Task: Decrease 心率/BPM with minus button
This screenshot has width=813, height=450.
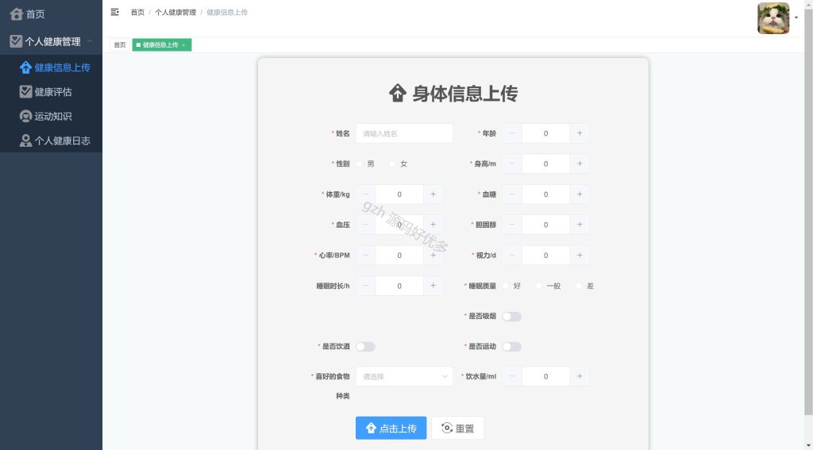Action: pos(365,255)
